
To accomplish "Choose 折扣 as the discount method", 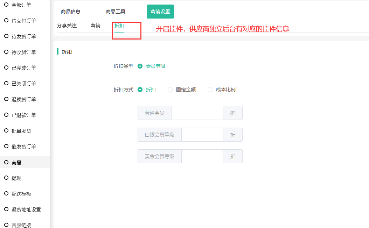I will pyautogui.click(x=140, y=90).
